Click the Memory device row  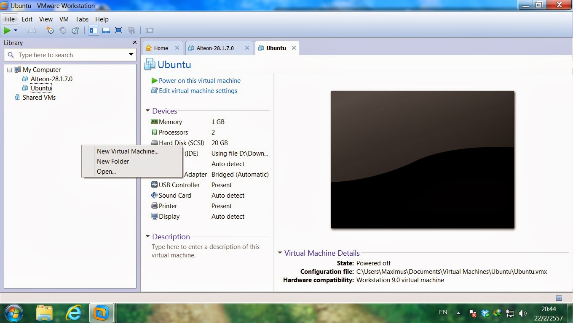point(209,122)
